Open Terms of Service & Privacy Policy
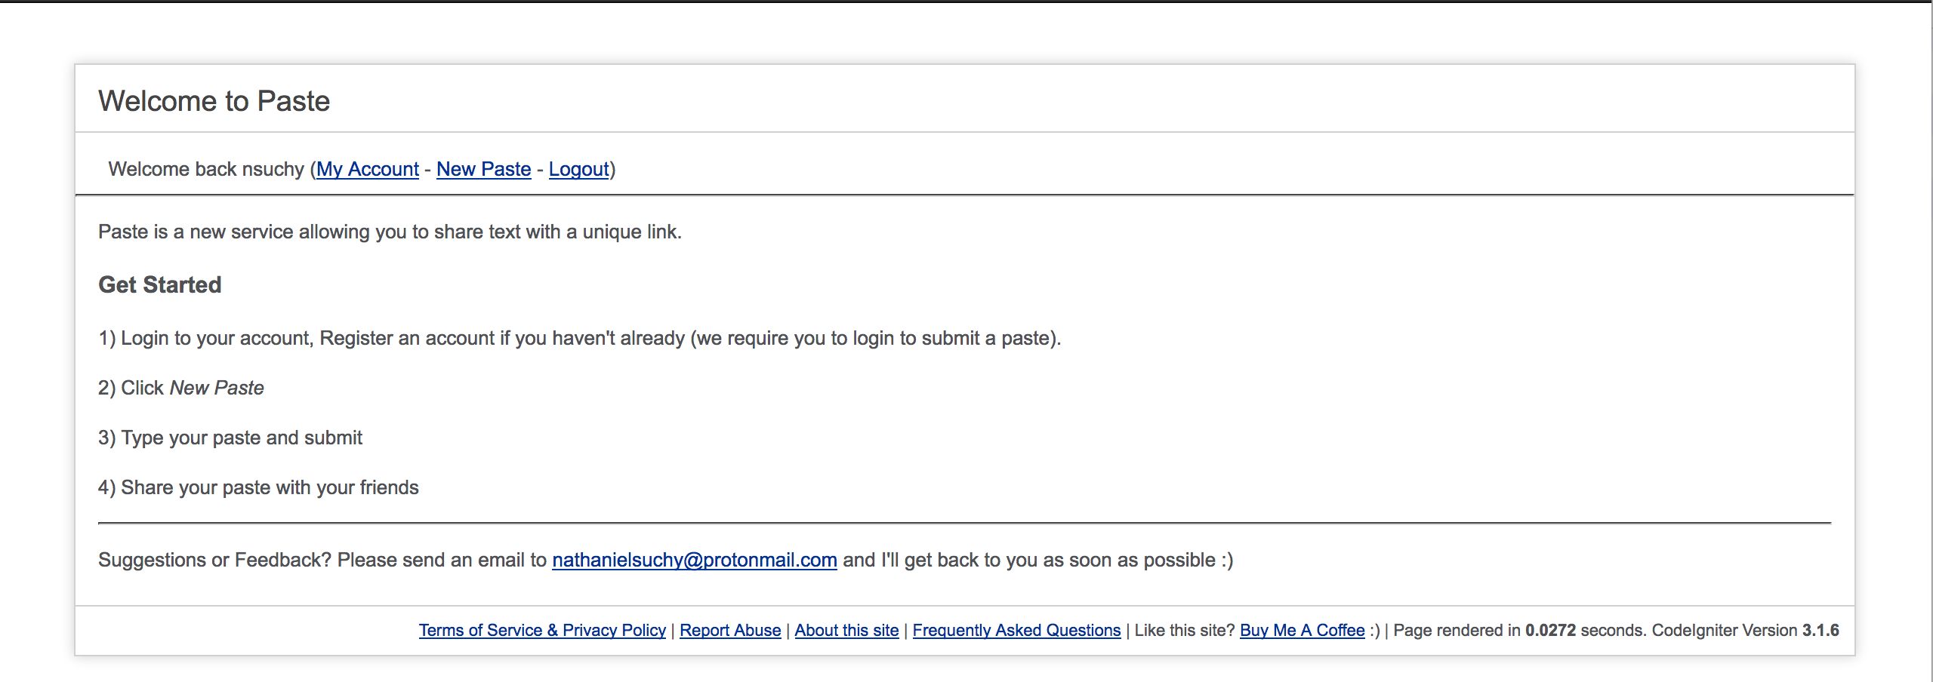The image size is (1933, 682). click(542, 630)
